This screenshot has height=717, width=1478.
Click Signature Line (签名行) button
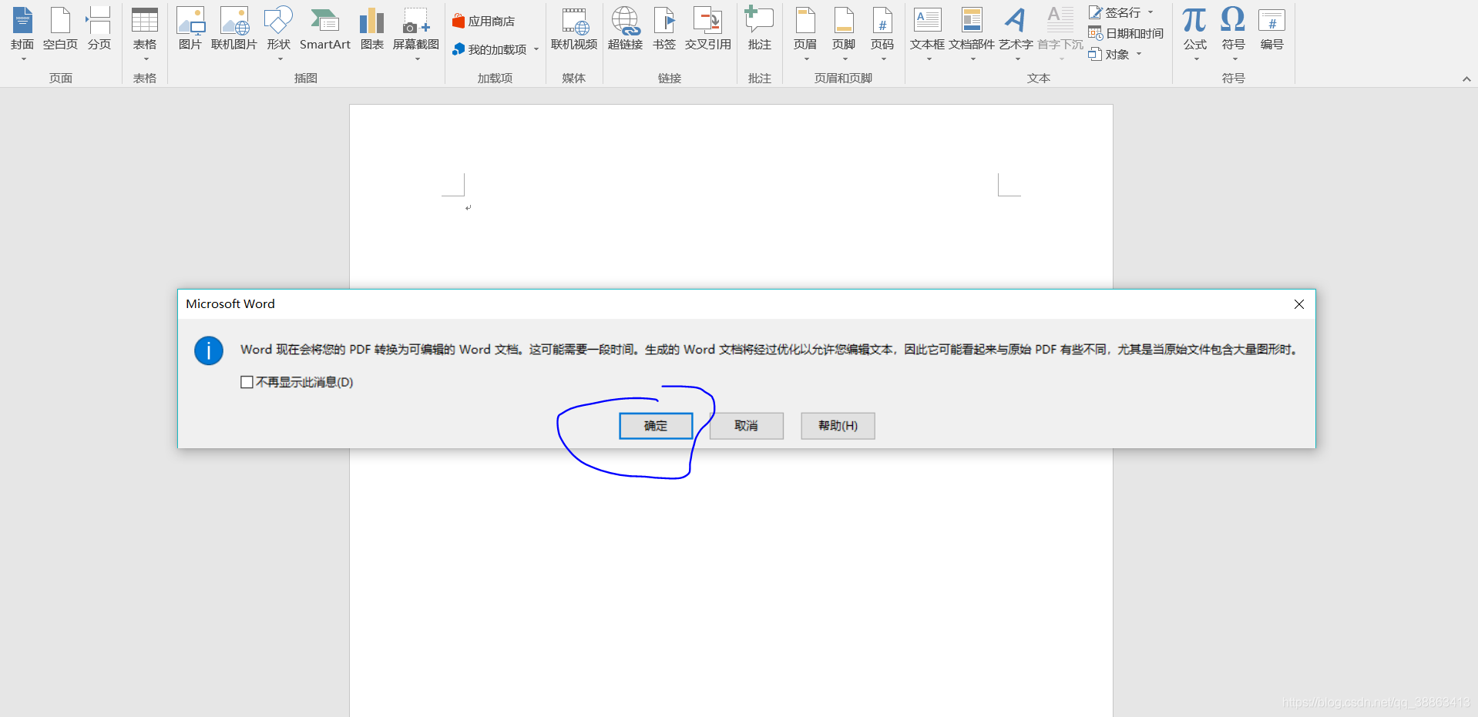1115,12
